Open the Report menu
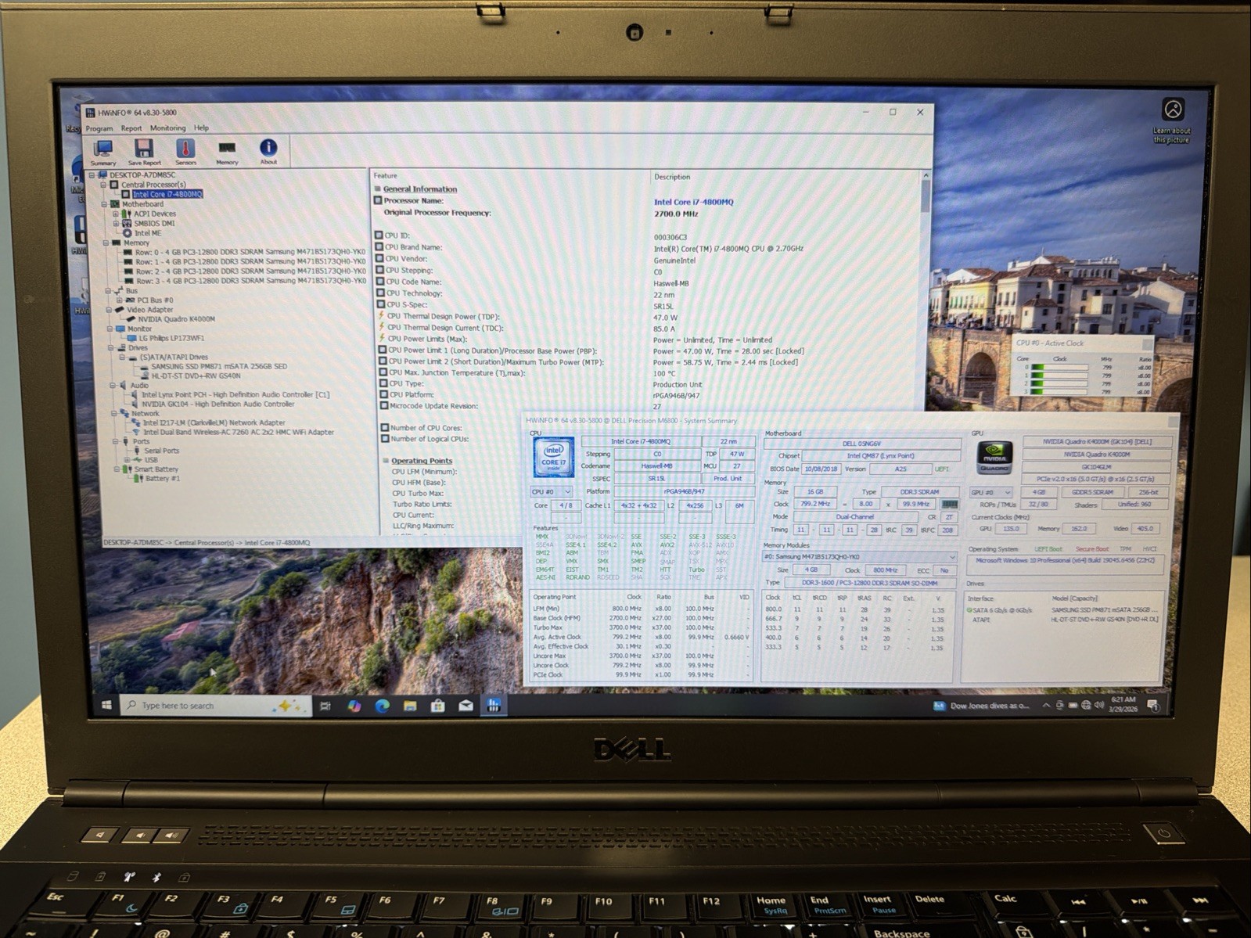 pyautogui.click(x=131, y=128)
